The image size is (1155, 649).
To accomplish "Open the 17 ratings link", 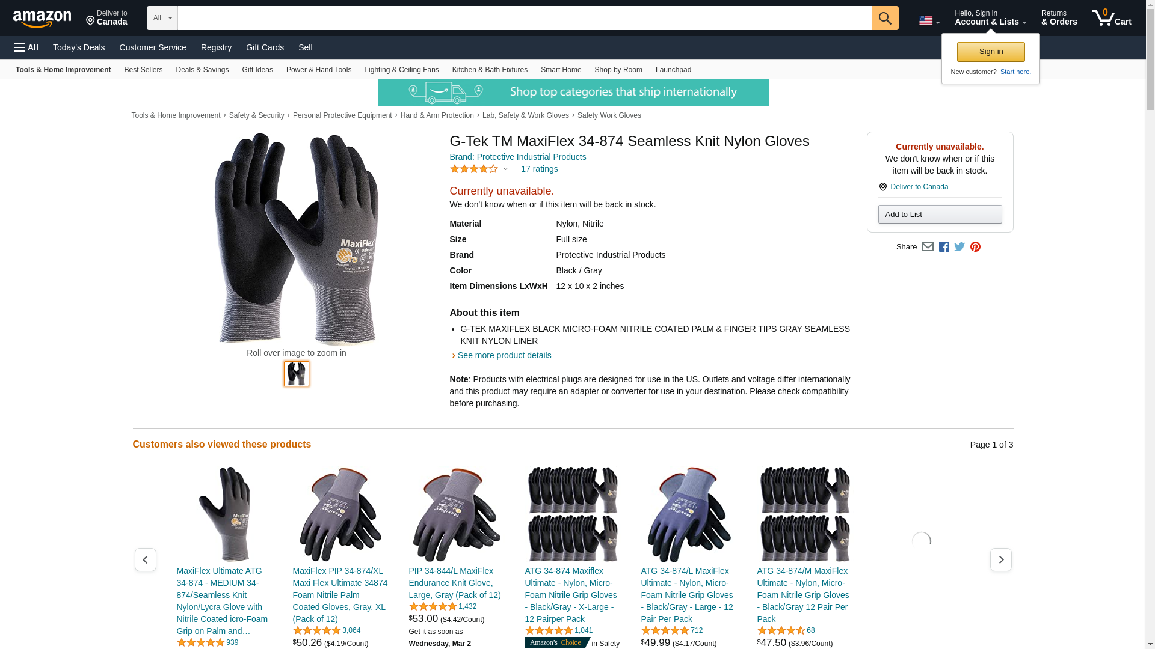I will click(x=539, y=169).
